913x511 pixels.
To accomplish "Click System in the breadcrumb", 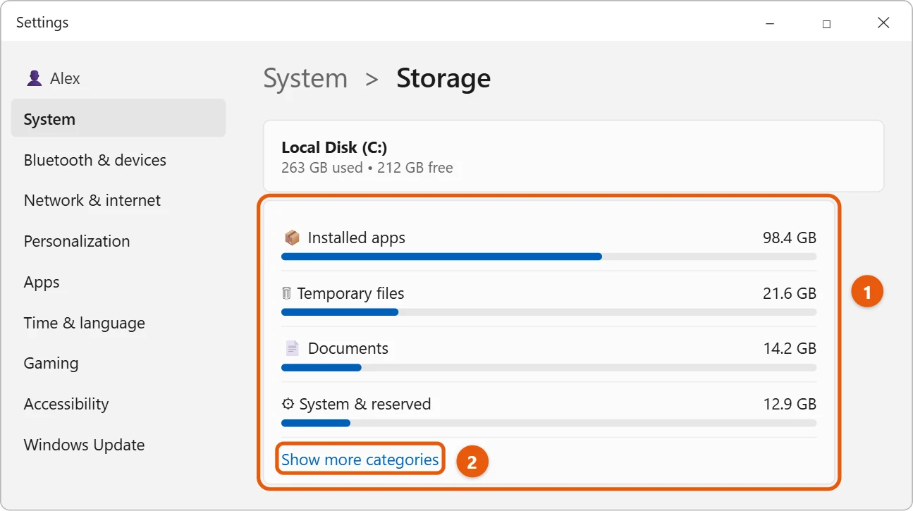I will click(x=305, y=78).
